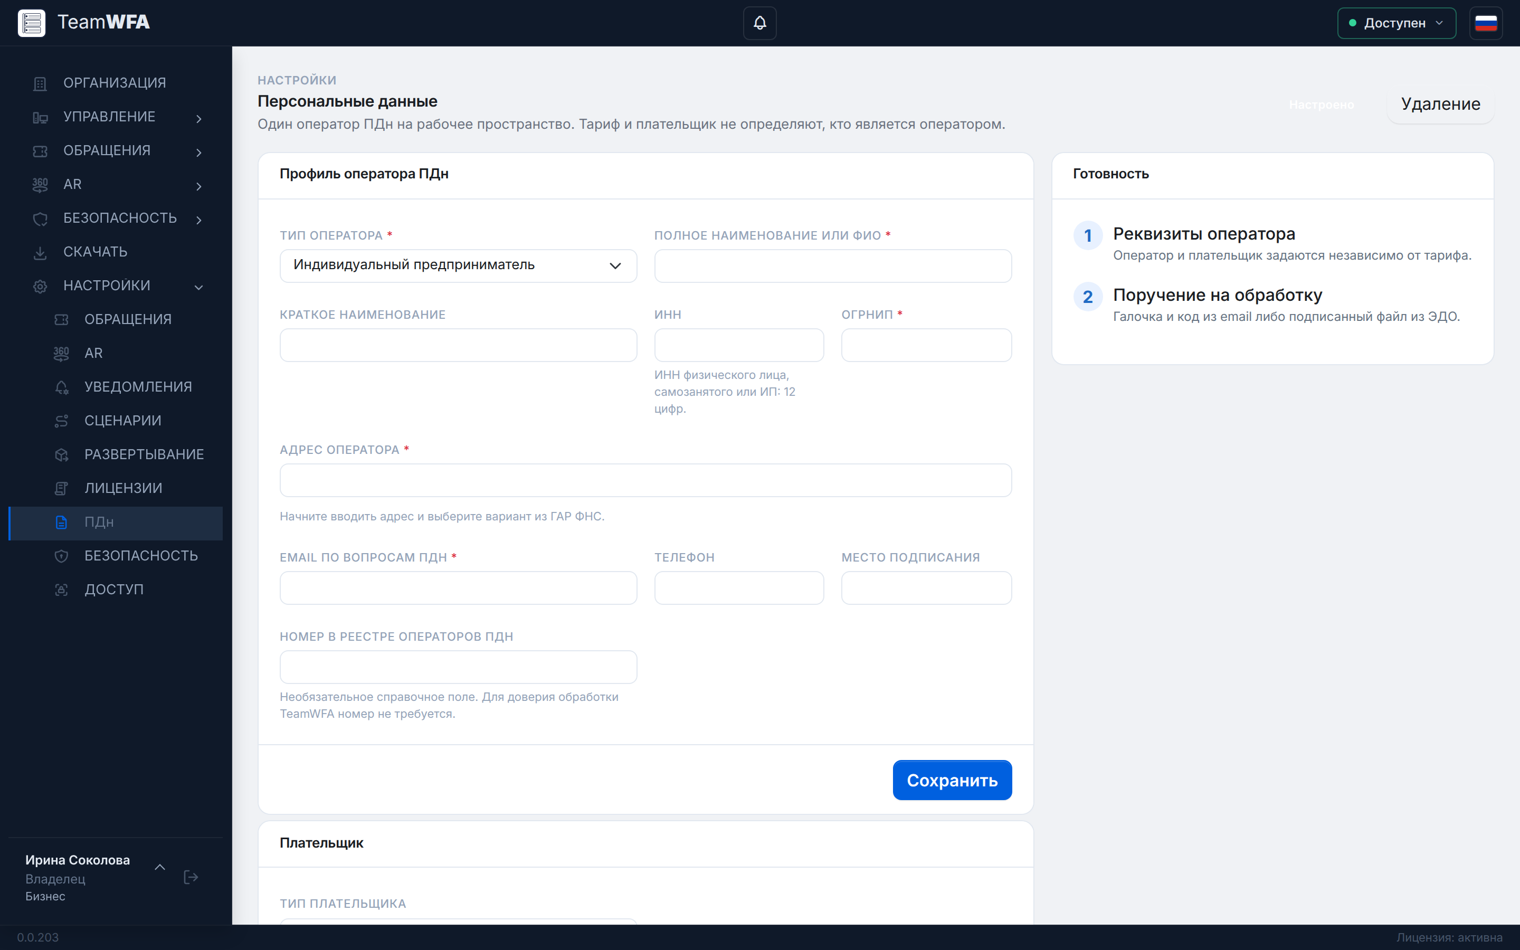Click the 360 icon of top-level AR
The width and height of the screenshot is (1520, 950).
[x=40, y=185]
